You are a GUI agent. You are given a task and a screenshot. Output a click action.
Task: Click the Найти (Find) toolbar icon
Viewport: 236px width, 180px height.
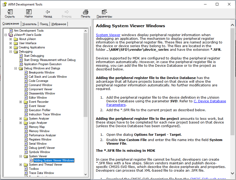coord(29,12)
